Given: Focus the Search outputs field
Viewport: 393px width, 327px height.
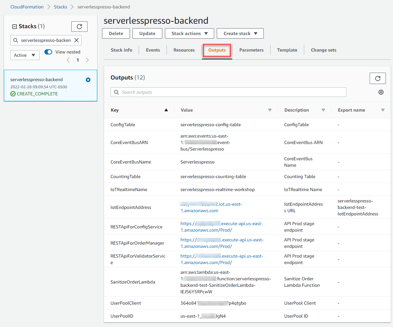Looking at the screenshot, I should 228,92.
